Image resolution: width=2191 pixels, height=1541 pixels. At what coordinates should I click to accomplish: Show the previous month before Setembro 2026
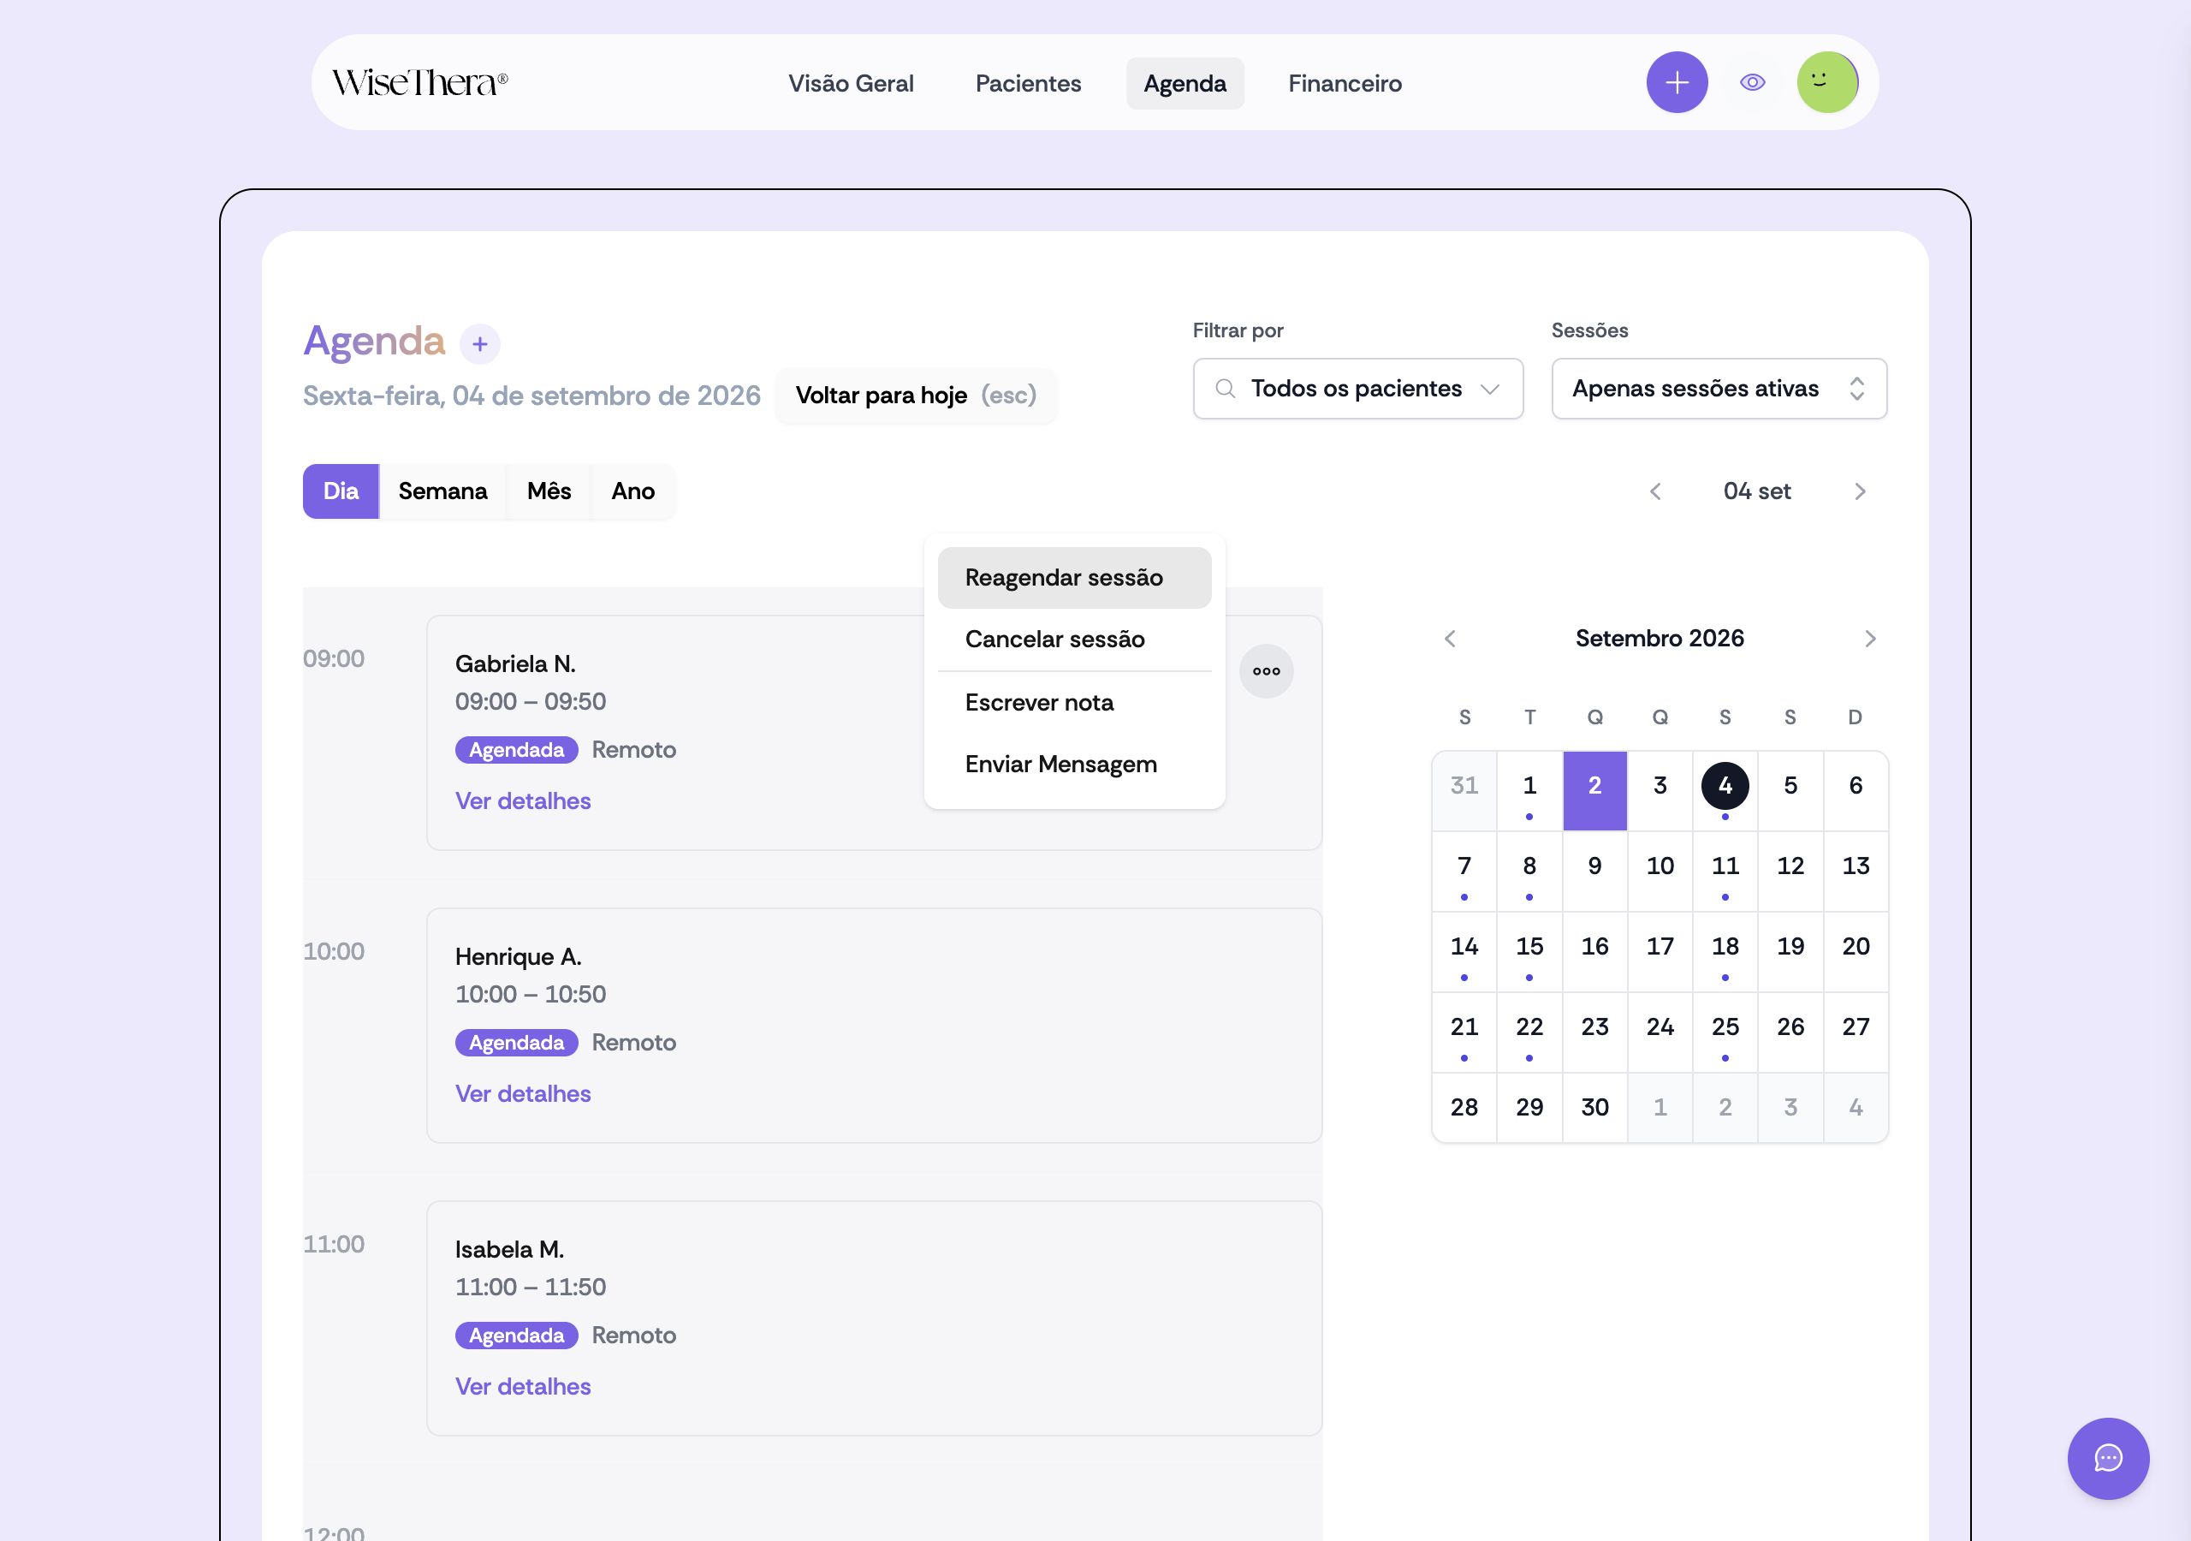click(x=1450, y=639)
